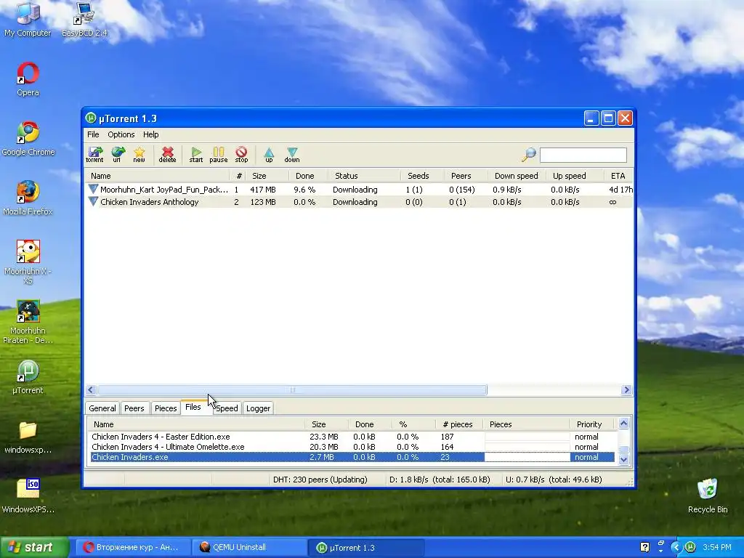Screen dimensions: 744x558
Task: Click the upload speed status bar entry
Action: point(554,480)
